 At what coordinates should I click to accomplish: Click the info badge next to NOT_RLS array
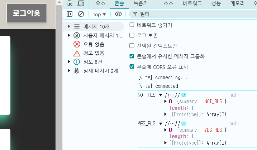click(184, 95)
